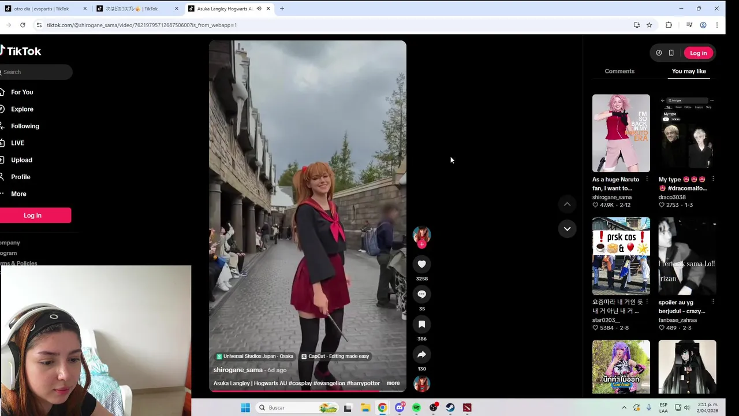Click the address bar URL
The width and height of the screenshot is (739, 416).
pyautogui.click(x=142, y=25)
